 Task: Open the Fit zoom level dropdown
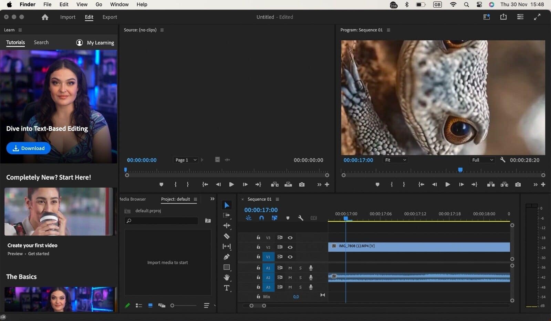395,160
